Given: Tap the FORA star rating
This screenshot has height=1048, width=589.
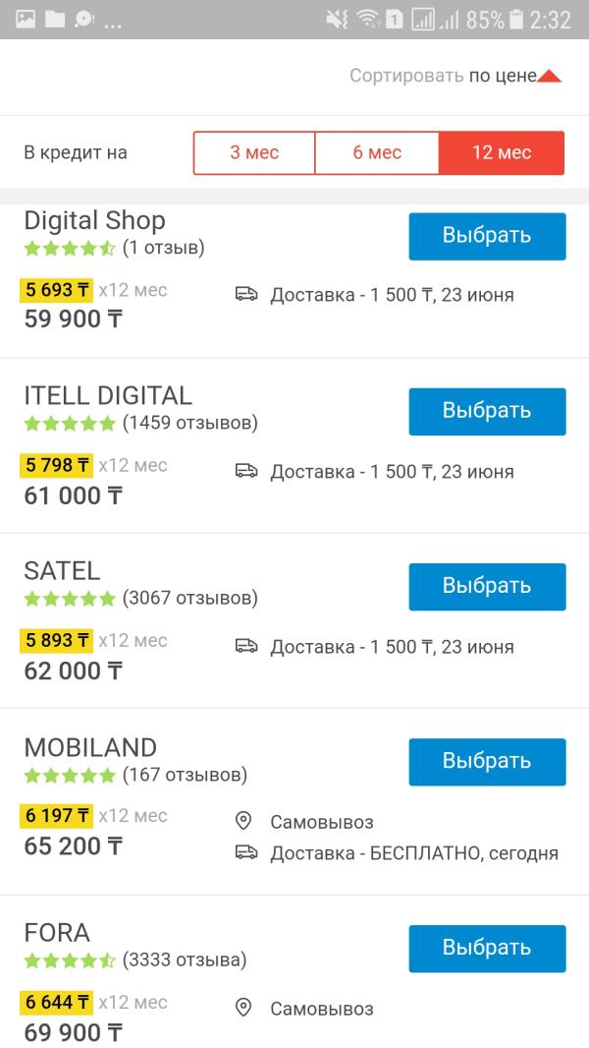Looking at the screenshot, I should point(70,961).
